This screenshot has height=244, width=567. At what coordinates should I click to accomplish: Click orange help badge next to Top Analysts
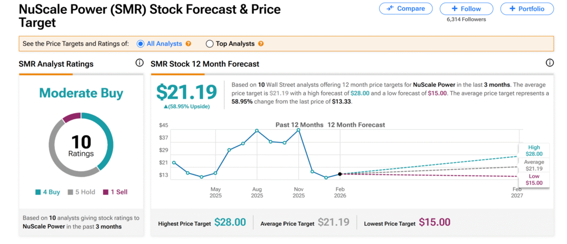pyautogui.click(x=261, y=44)
